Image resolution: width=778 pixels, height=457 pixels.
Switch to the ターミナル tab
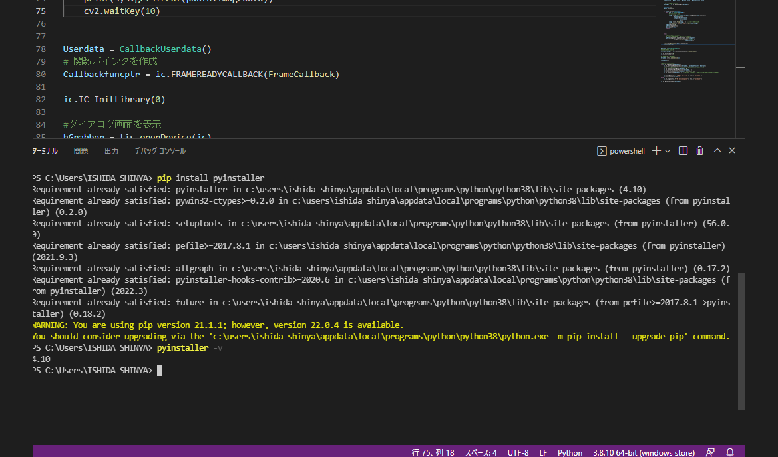(x=45, y=151)
